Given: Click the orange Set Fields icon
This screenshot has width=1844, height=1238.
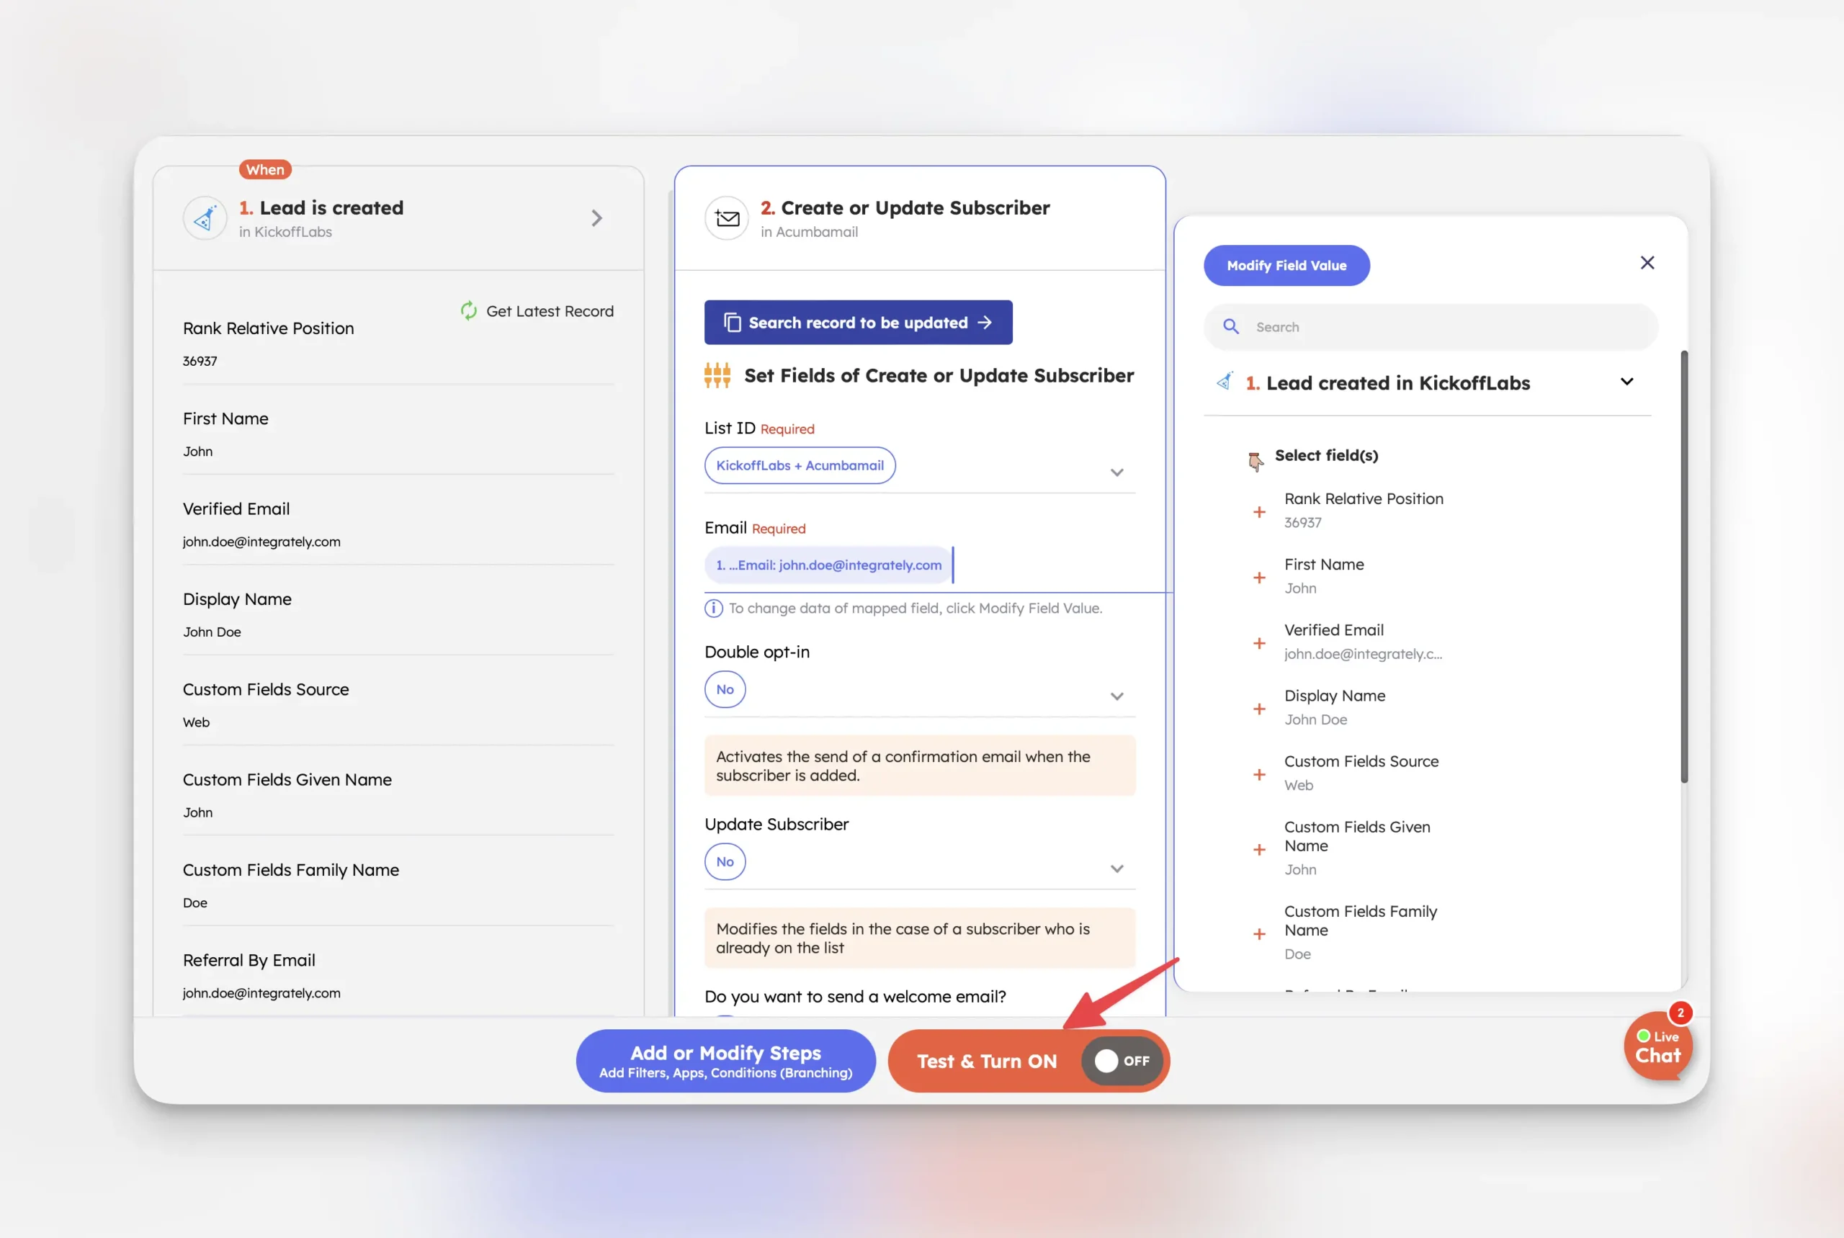Looking at the screenshot, I should pyautogui.click(x=717, y=376).
